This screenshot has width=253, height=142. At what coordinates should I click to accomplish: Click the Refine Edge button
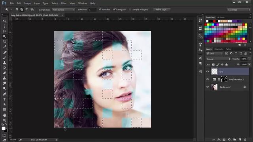(x=162, y=9)
